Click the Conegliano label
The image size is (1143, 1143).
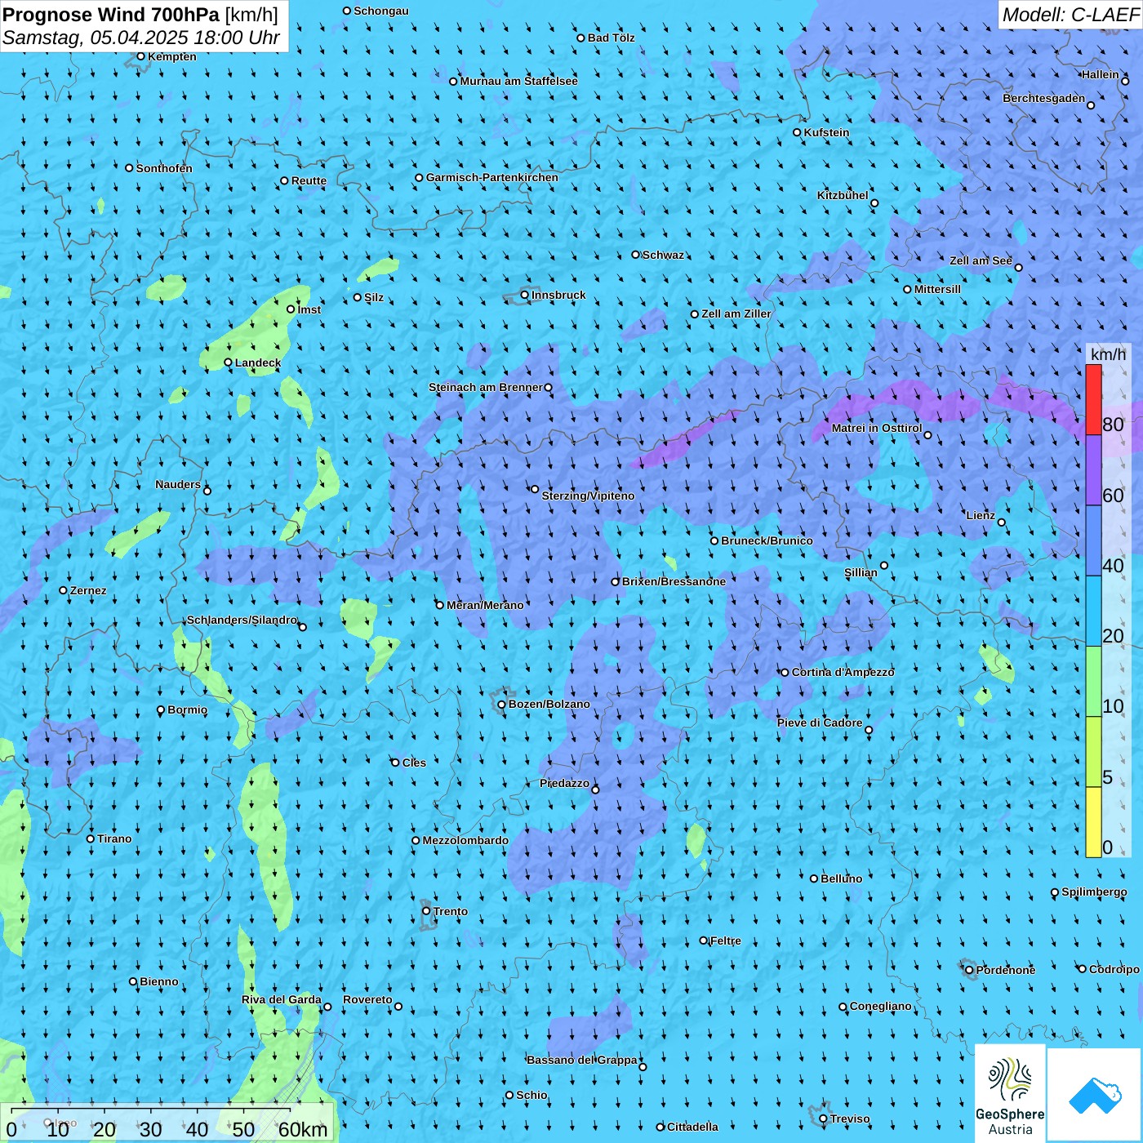coord(881,1006)
